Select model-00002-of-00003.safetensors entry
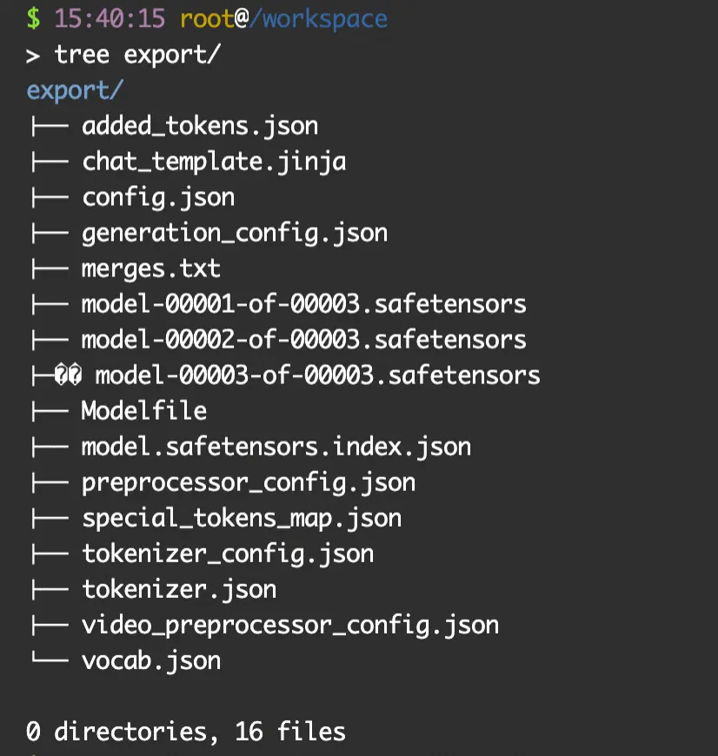 (x=304, y=340)
